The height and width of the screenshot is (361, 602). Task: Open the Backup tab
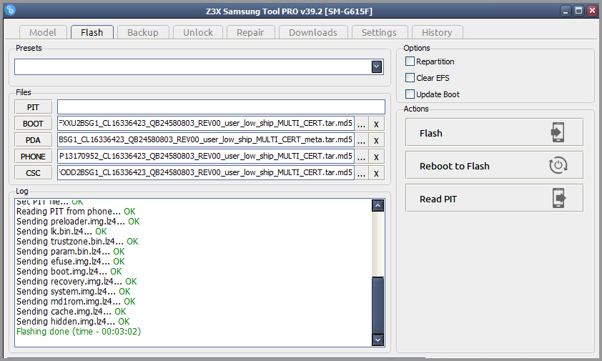coord(143,32)
